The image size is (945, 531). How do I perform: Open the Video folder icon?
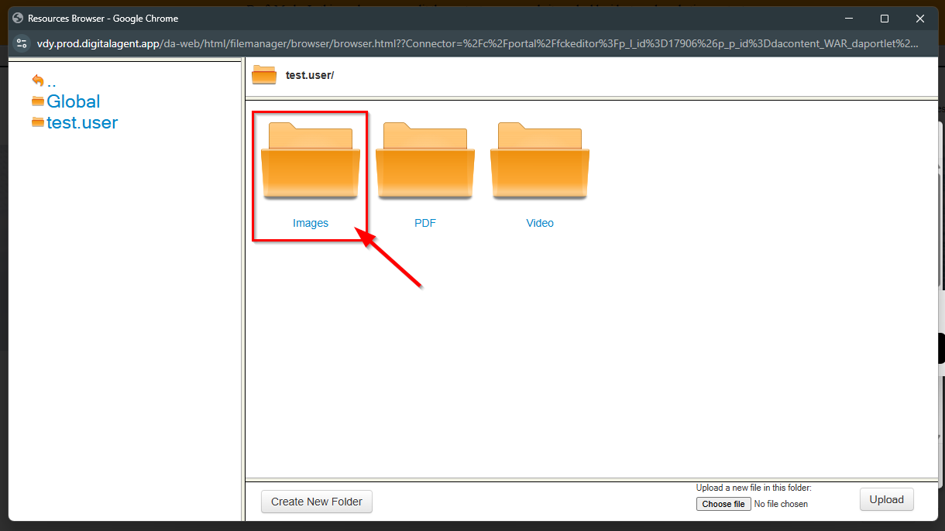click(x=540, y=160)
